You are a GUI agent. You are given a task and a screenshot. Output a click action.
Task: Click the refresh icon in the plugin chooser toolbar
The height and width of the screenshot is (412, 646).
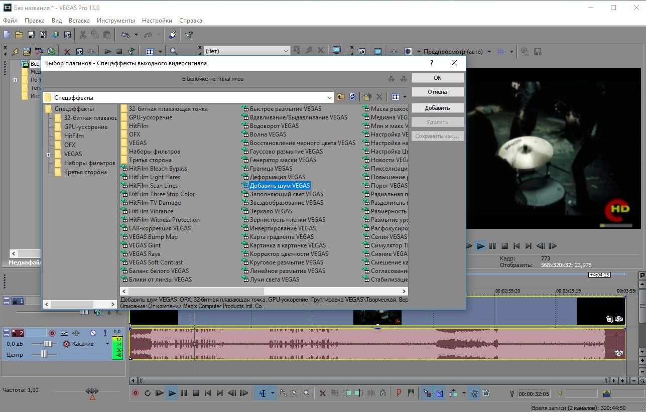point(352,97)
